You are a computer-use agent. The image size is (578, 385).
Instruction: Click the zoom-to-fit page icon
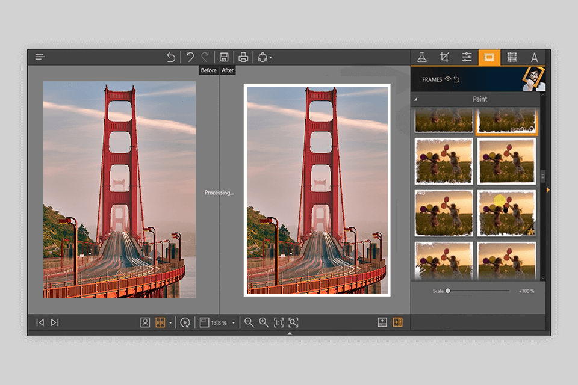click(204, 322)
